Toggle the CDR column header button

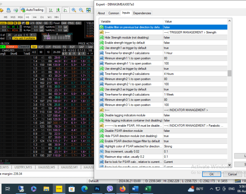[x=48, y=47]
